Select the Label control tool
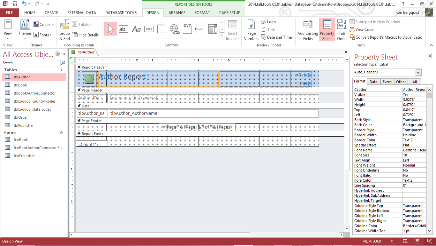Image resolution: width=436 pixels, height=246 pixels. click(136, 29)
